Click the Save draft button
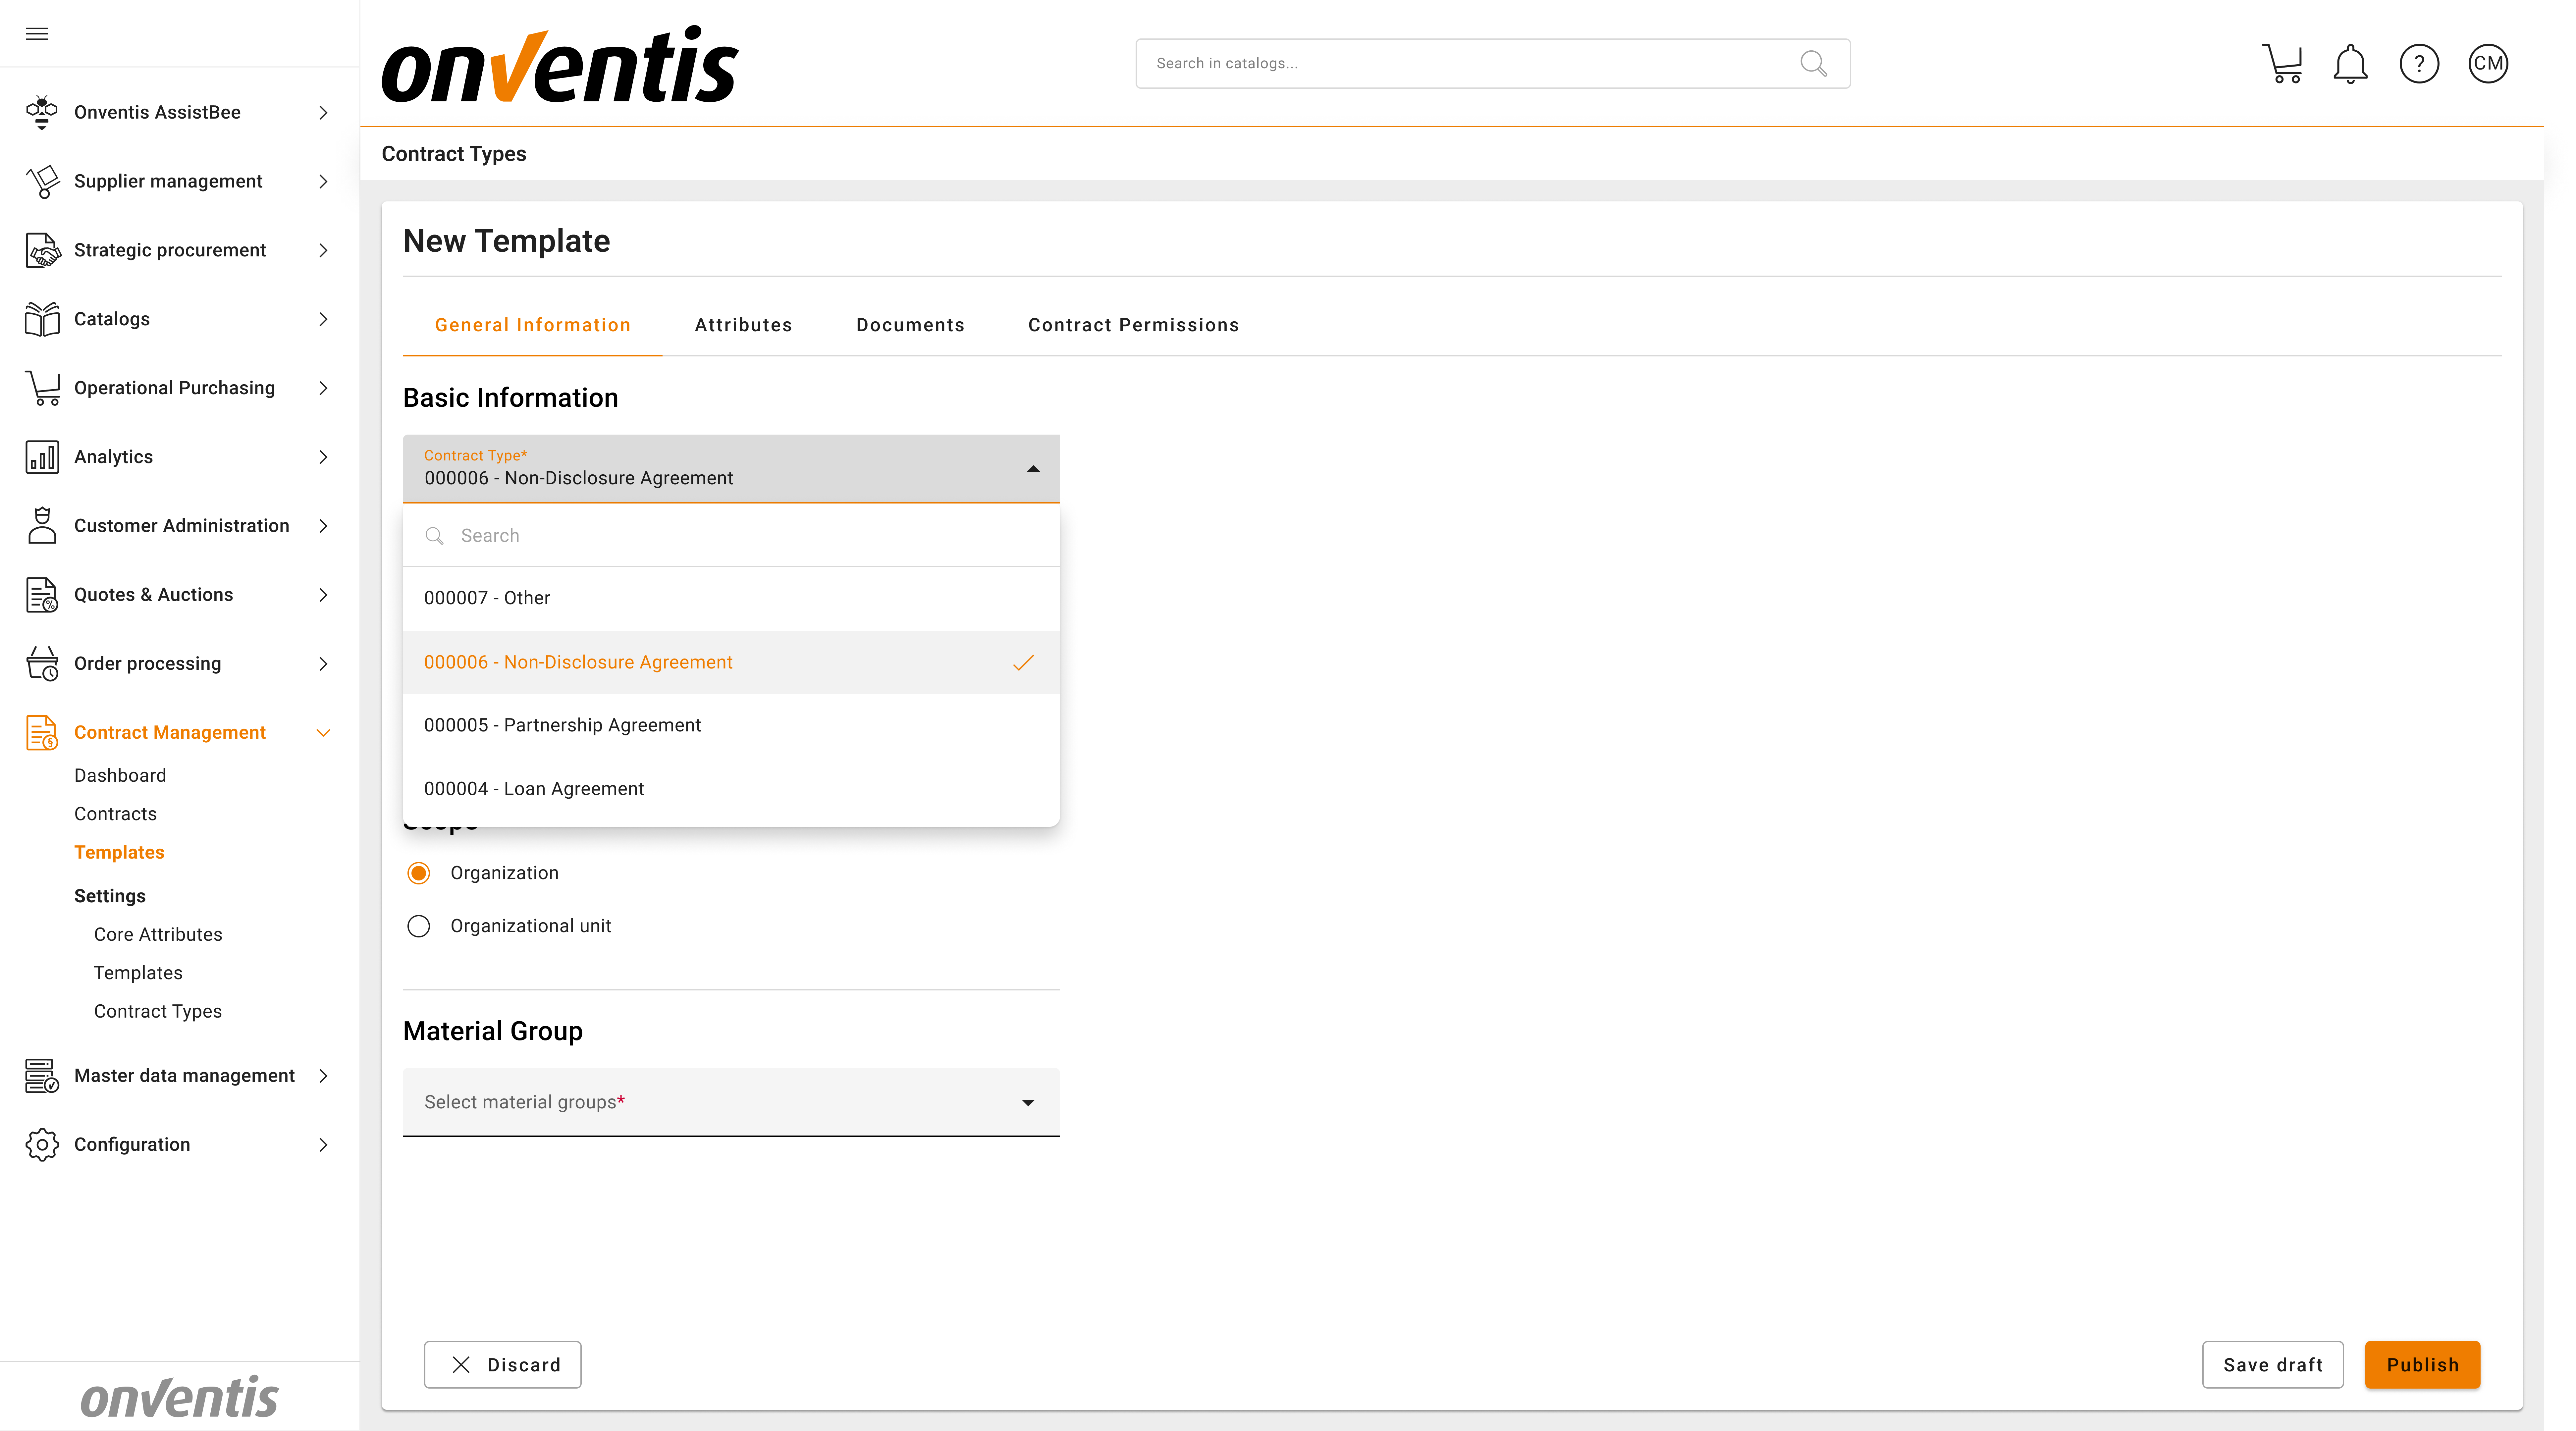 (x=2272, y=1365)
